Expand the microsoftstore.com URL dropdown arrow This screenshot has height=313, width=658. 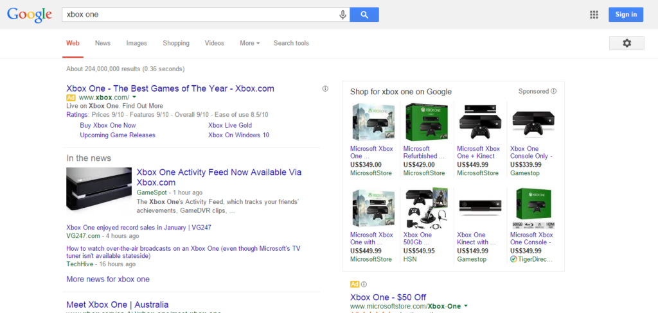[x=466, y=307]
